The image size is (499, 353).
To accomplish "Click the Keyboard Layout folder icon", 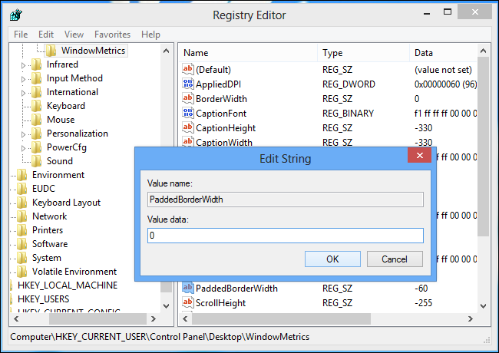I will coord(22,203).
